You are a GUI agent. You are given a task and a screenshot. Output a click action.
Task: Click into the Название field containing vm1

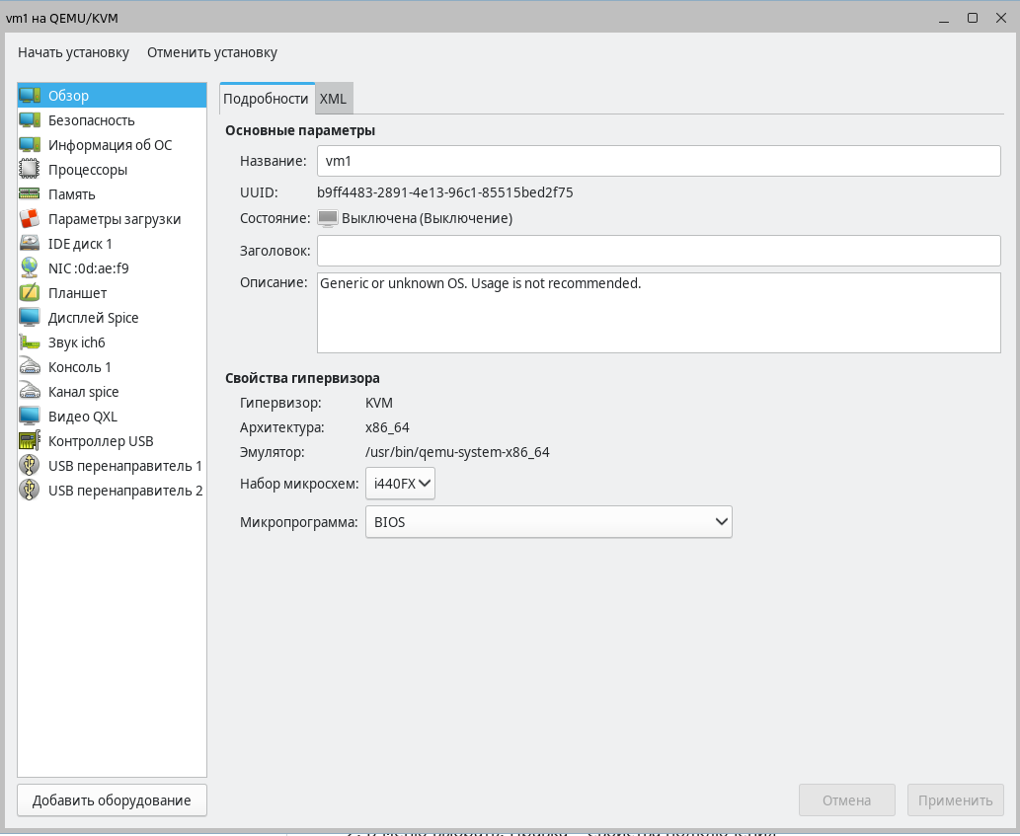658,161
